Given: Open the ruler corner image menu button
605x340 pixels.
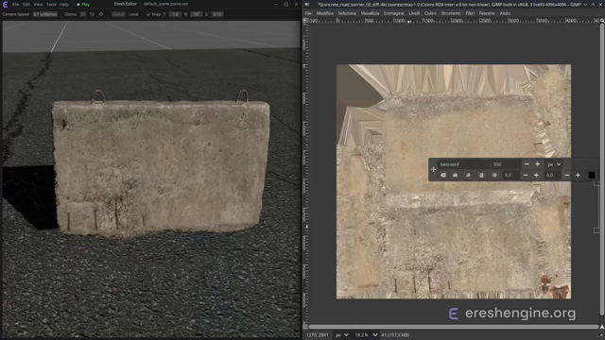Looking at the screenshot, I should pos(305,21).
